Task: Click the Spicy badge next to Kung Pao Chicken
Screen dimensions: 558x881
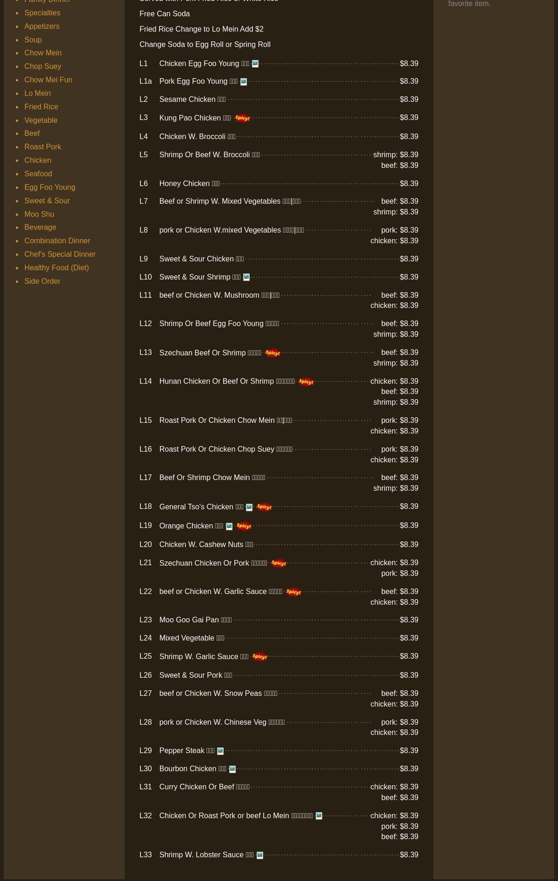Action: pyautogui.click(x=242, y=118)
